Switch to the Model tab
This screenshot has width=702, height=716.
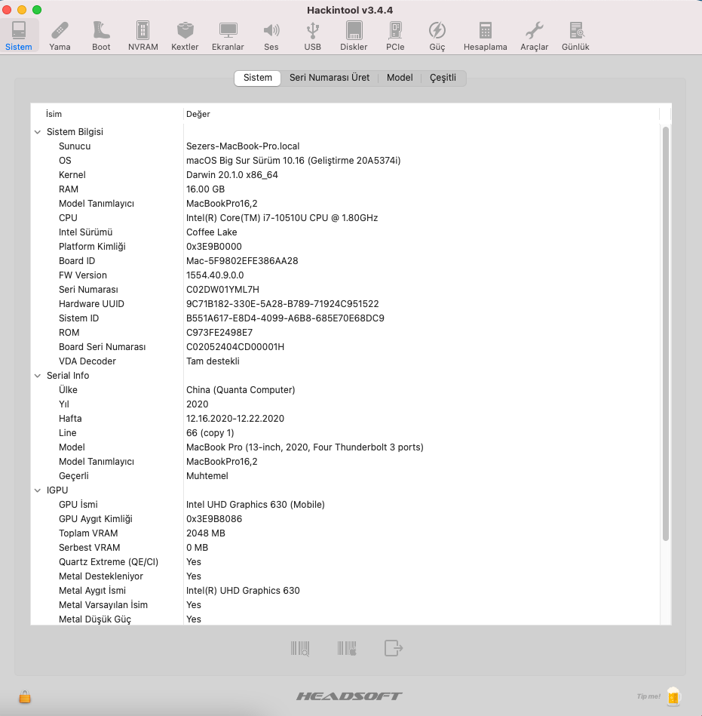[400, 78]
